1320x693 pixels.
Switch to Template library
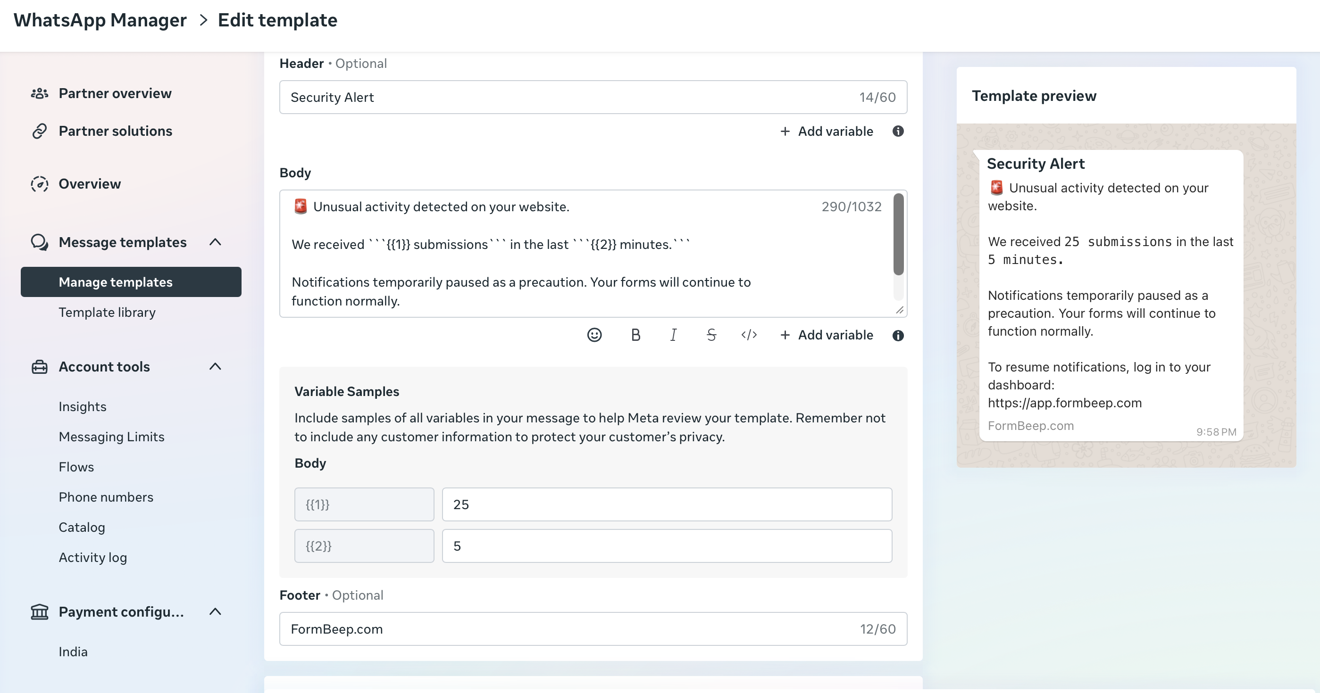pyautogui.click(x=107, y=312)
